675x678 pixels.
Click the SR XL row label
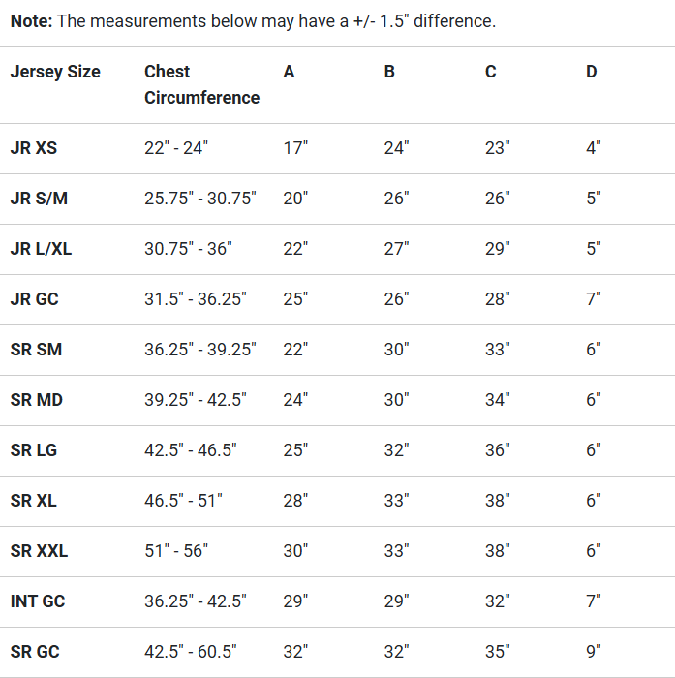click(34, 501)
